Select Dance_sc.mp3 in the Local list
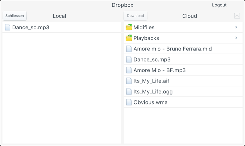This screenshot has width=245, height=146. (62, 27)
